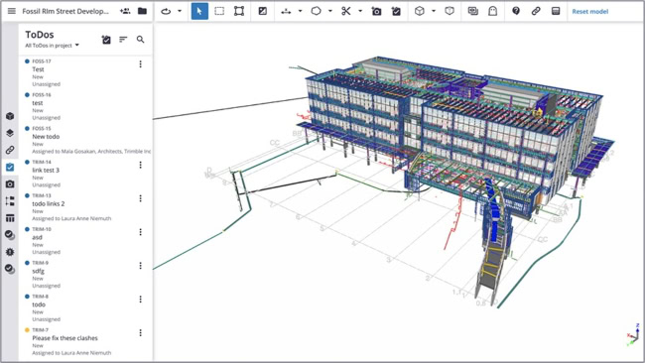The image size is (645, 363).
Task: Activate the arrow selection tool
Action: click(199, 11)
